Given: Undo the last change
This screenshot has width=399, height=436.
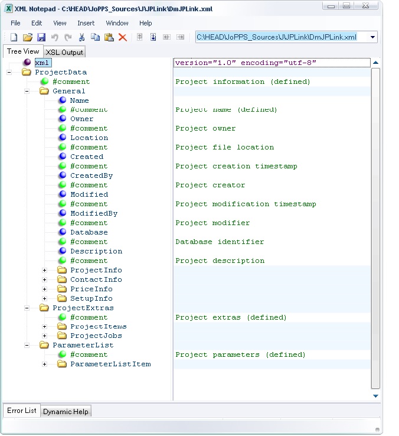Looking at the screenshot, I should pos(55,37).
